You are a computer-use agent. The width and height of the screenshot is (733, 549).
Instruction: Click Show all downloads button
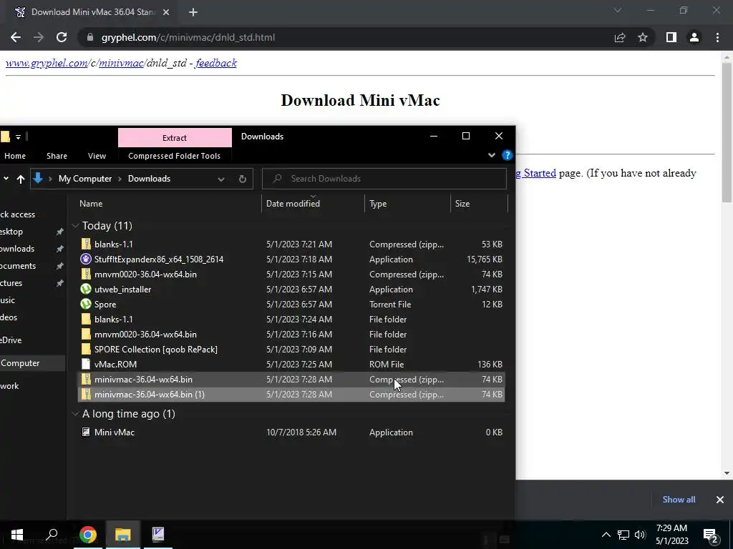[x=679, y=500]
